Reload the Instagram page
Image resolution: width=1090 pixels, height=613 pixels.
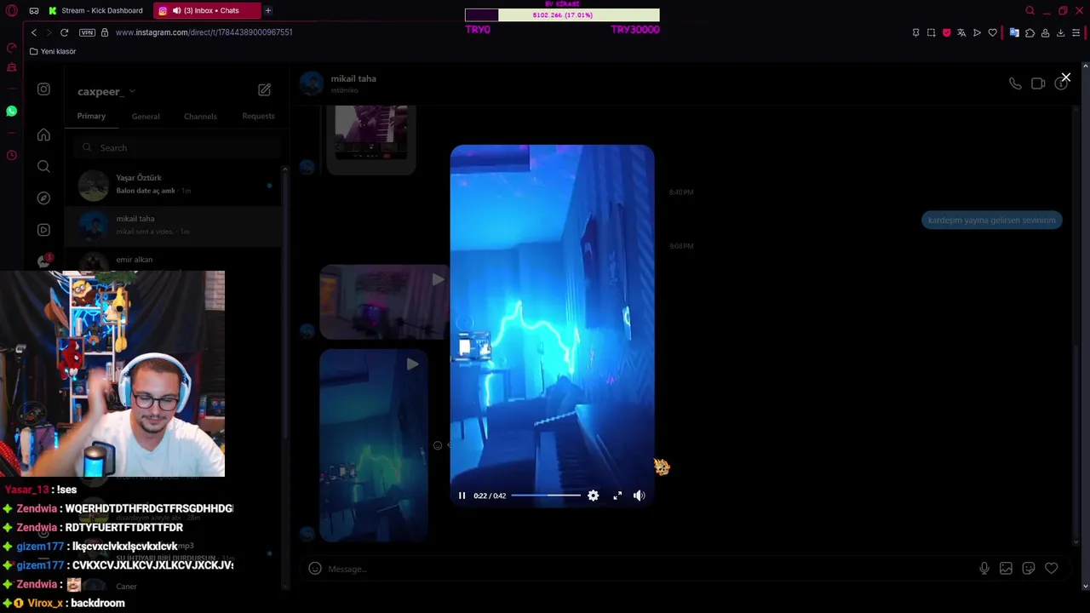coord(64,32)
